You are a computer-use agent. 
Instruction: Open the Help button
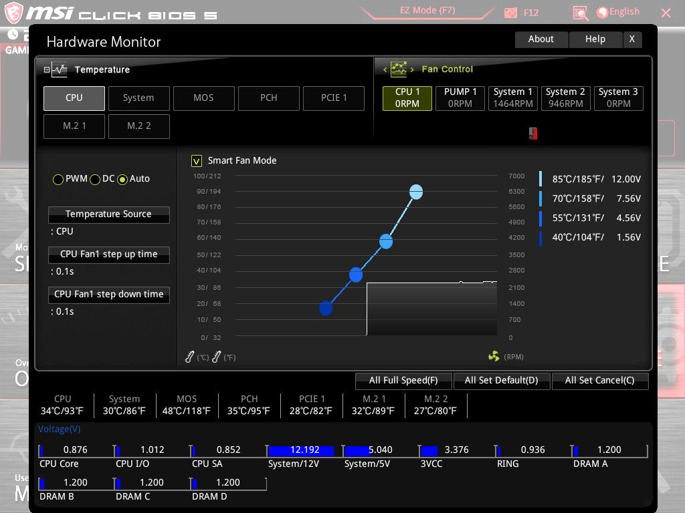(595, 39)
